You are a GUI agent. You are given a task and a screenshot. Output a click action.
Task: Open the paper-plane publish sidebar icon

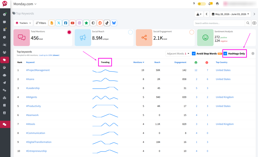5,83
